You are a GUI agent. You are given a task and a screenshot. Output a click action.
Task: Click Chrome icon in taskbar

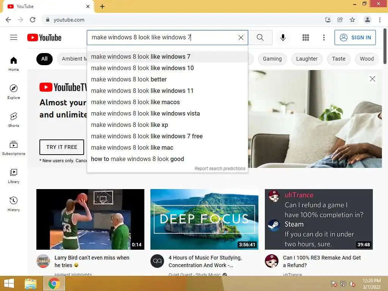click(x=54, y=283)
